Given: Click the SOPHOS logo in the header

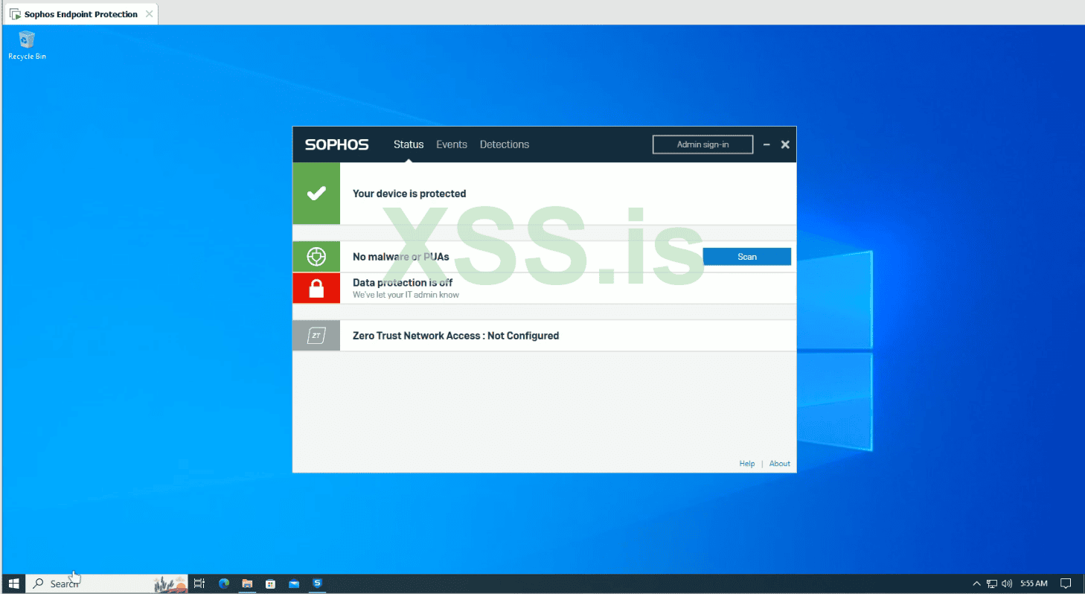Looking at the screenshot, I should pos(337,144).
